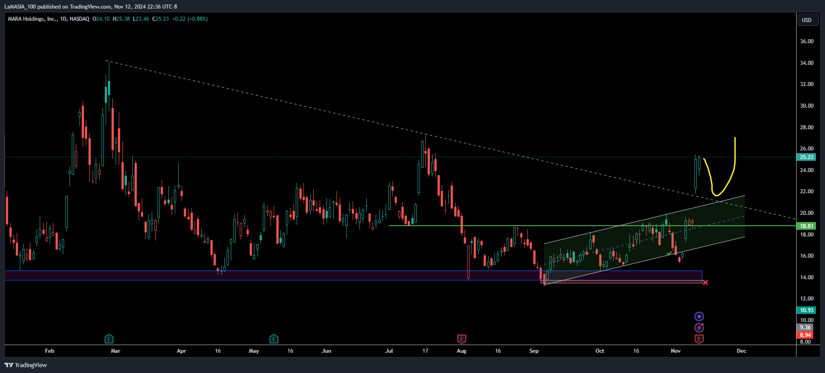Click the 24.00 price axis label
This screenshot has height=373, width=825.
[806, 170]
